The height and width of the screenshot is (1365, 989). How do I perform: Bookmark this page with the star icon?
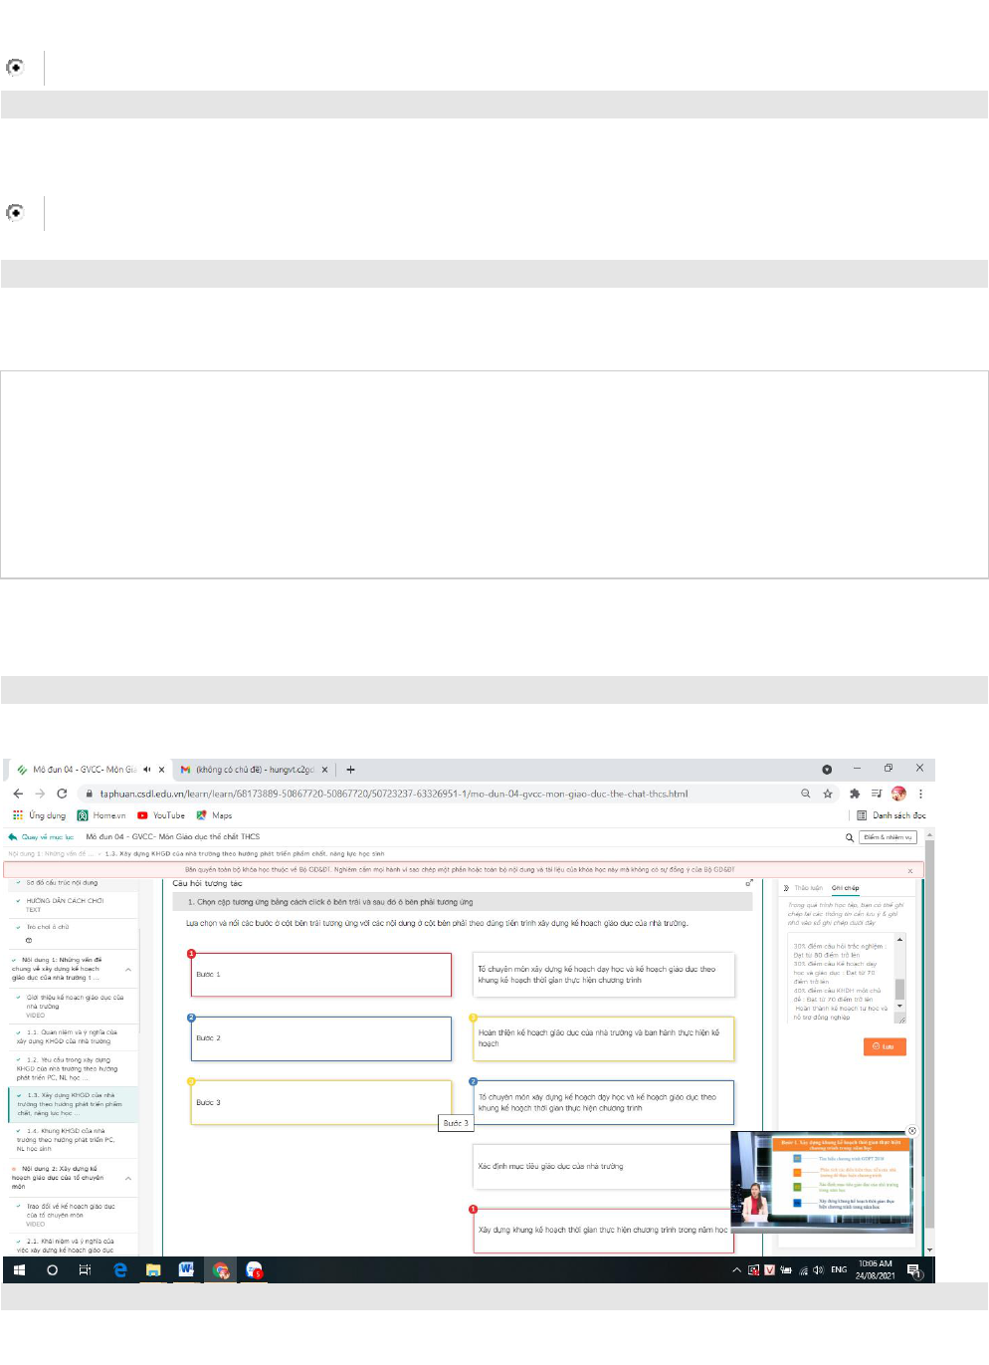point(827,794)
